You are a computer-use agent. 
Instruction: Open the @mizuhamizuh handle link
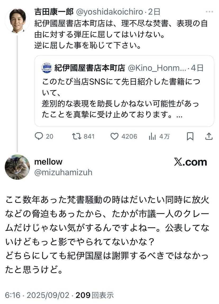63,173
